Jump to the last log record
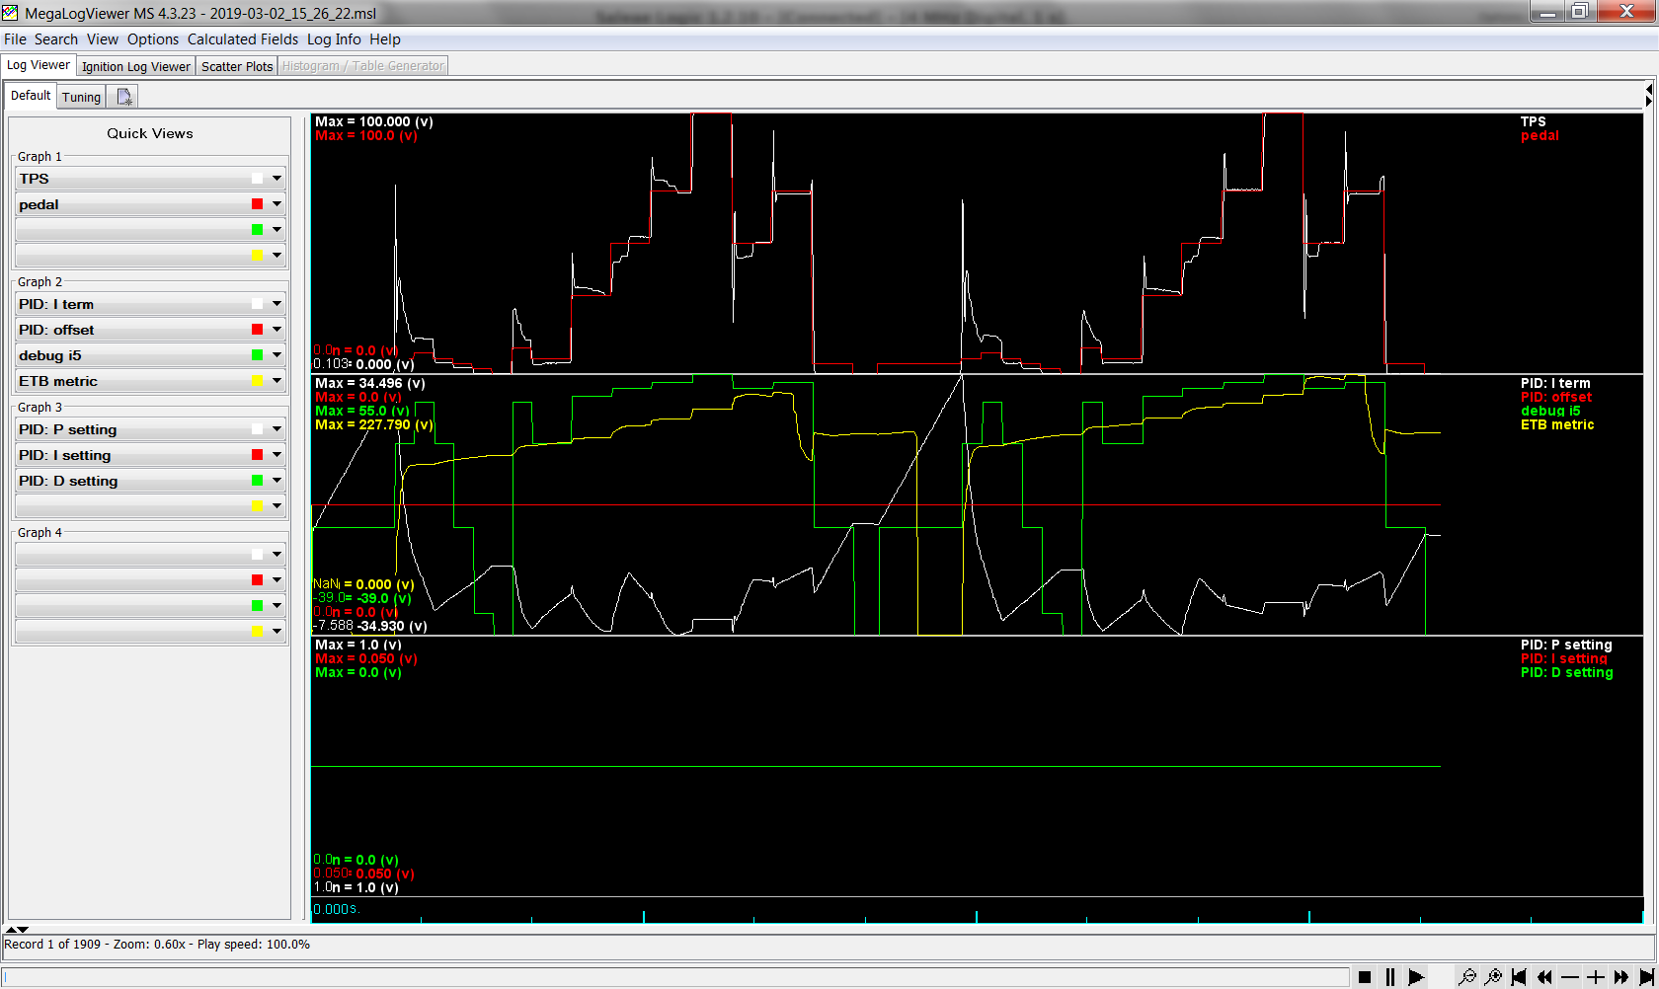Viewport: 1659px width, 989px height. click(1646, 977)
